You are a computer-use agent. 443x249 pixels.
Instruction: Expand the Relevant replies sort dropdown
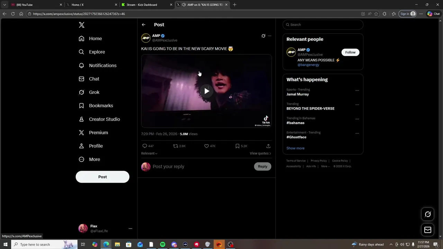point(149,153)
